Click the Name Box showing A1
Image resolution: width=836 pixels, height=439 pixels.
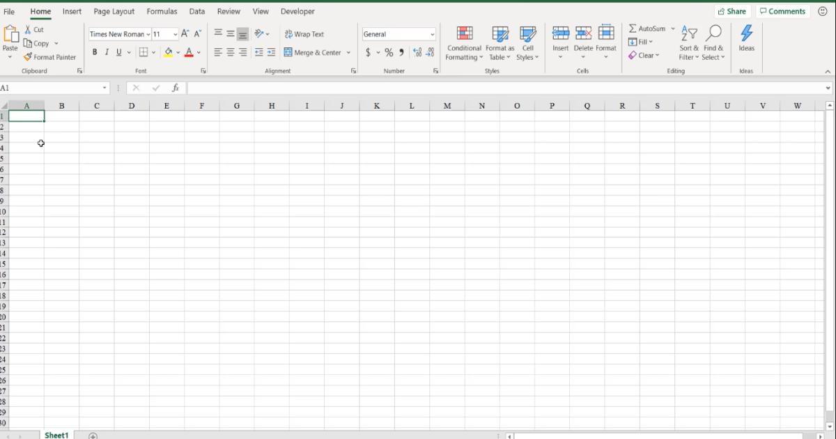tap(49, 88)
